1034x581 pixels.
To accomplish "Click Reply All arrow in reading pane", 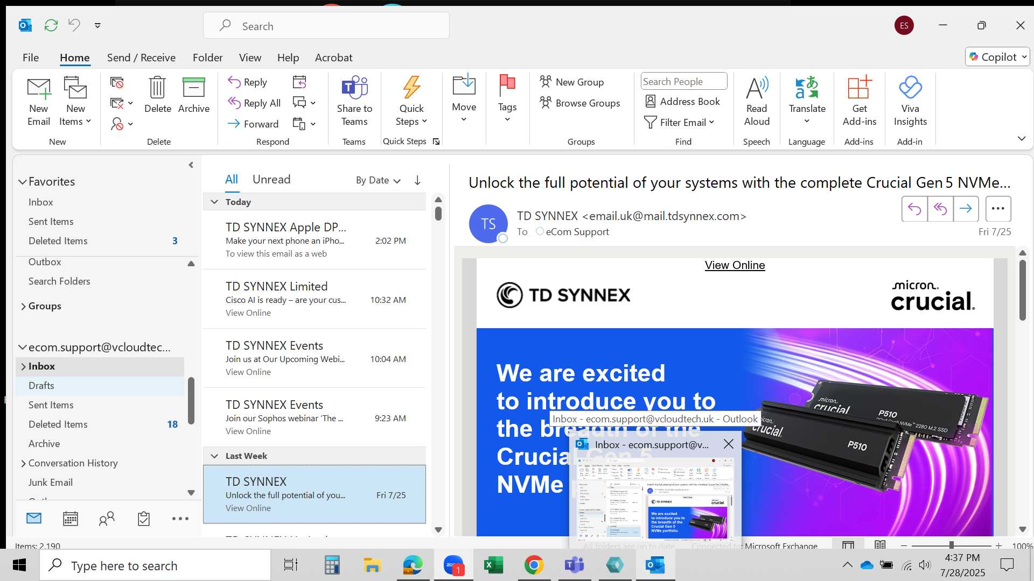I will (x=940, y=209).
